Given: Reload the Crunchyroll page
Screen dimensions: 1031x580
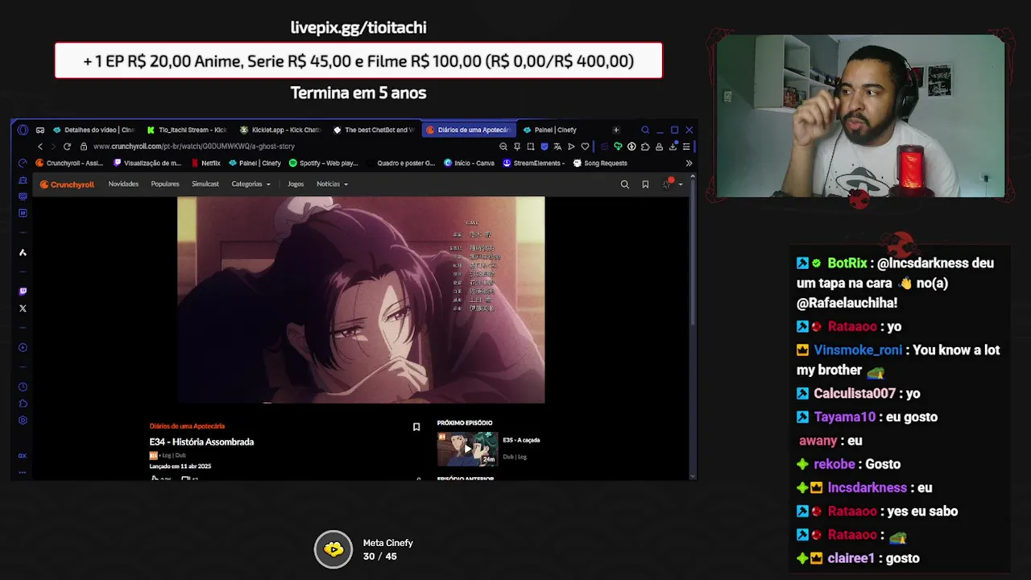Looking at the screenshot, I should pyautogui.click(x=67, y=147).
